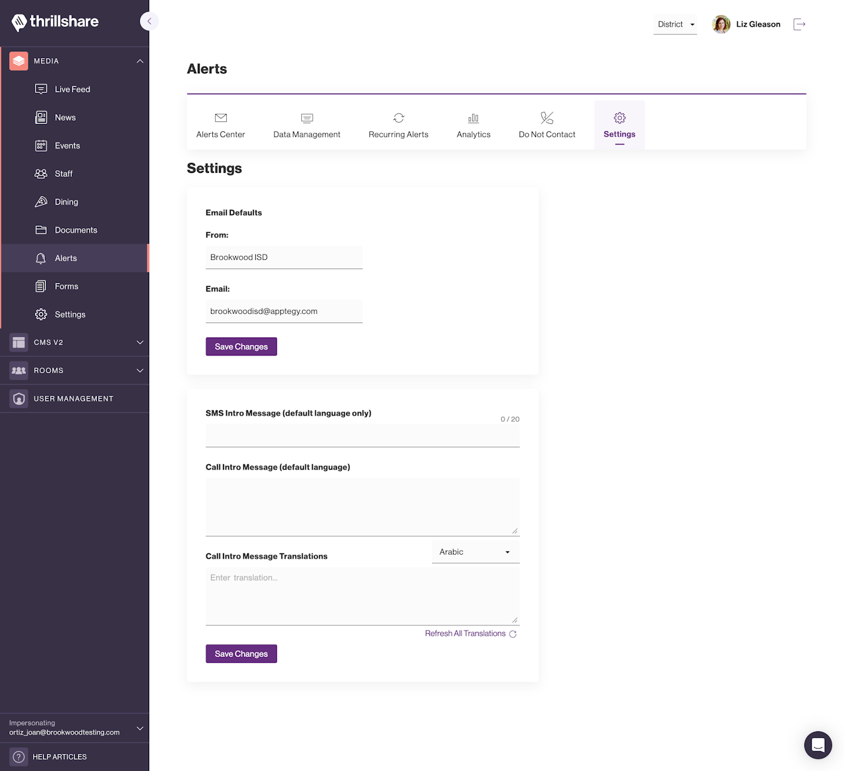Save changes for Email Defaults

coord(241,347)
